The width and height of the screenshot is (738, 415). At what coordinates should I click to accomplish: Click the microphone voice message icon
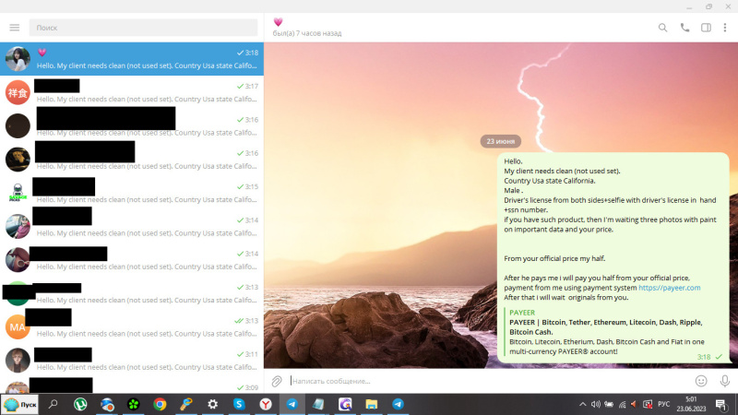pyautogui.click(x=725, y=381)
